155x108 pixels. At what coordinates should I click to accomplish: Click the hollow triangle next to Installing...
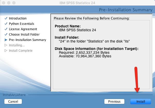6,45
